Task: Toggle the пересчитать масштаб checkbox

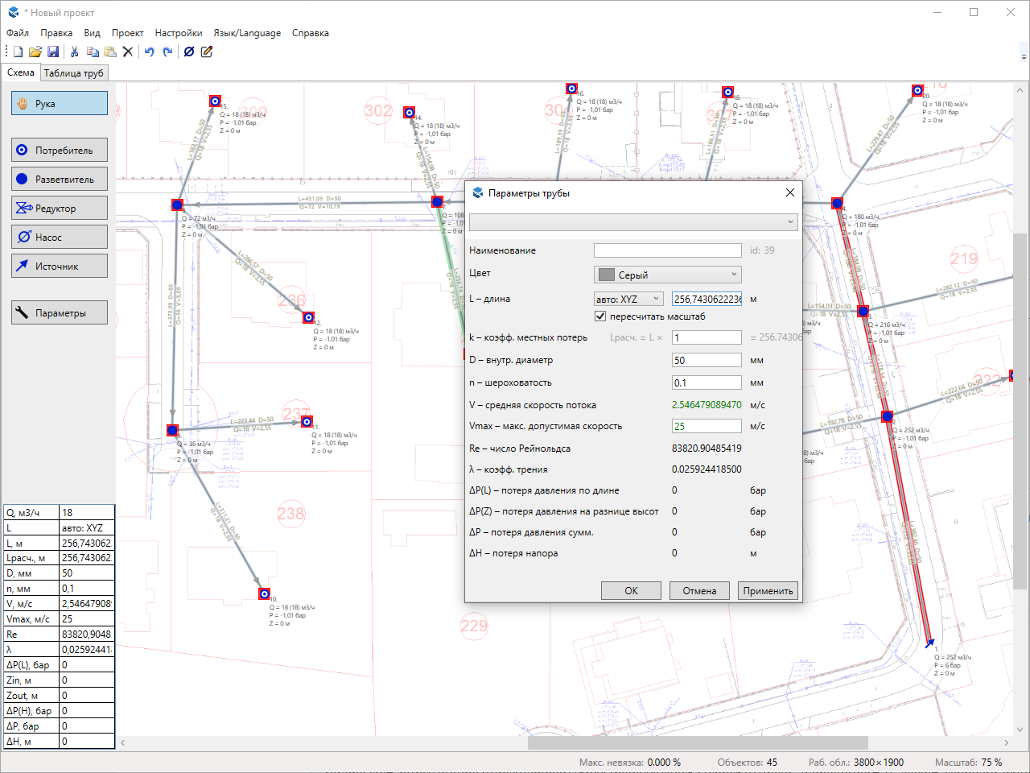Action: click(600, 316)
